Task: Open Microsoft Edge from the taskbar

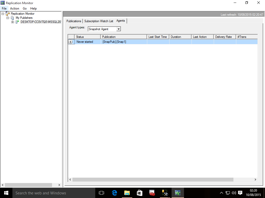Action: pos(114,193)
